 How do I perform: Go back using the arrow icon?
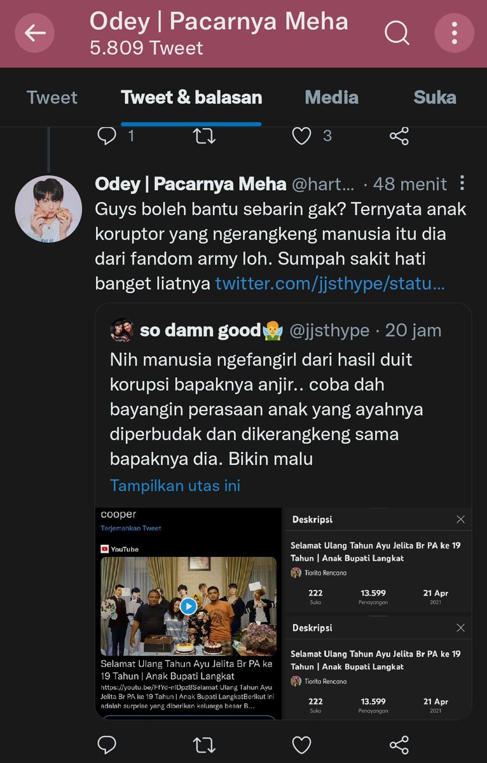(x=36, y=32)
